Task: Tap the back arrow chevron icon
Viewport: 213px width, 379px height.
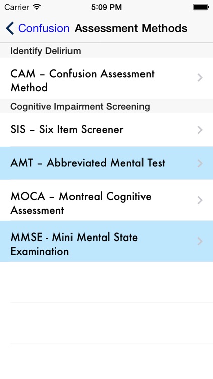Action: [x=10, y=28]
